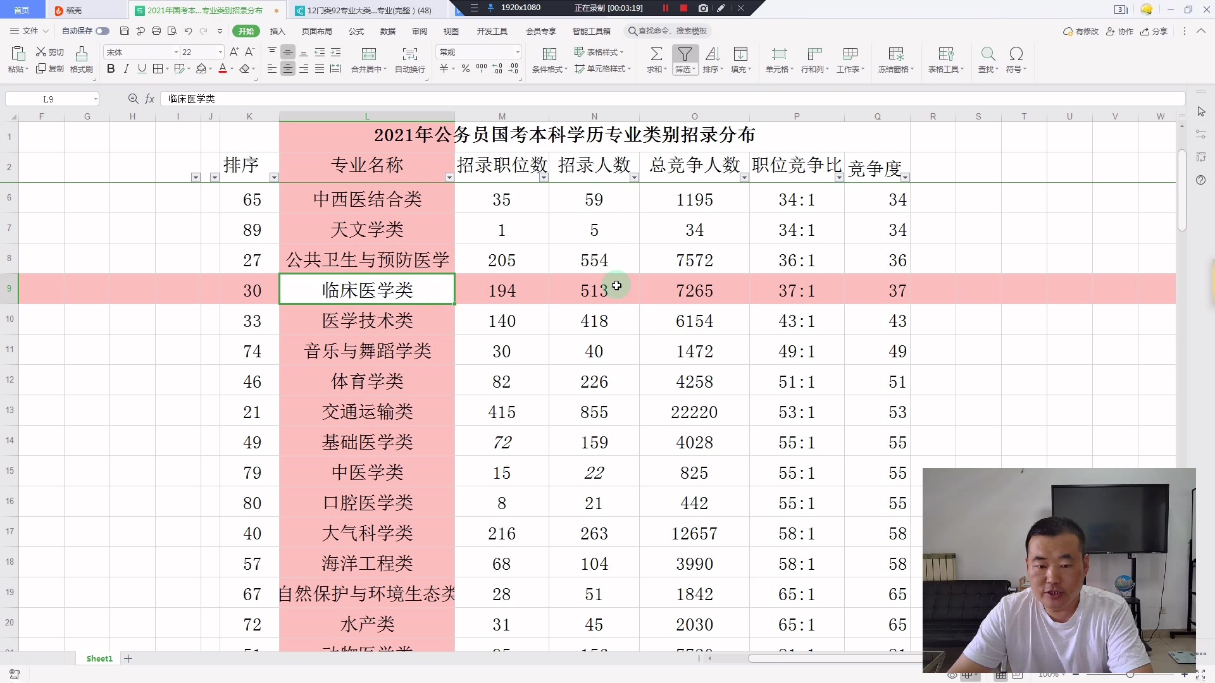Toggle middle vertical alignment
Screen dimensions: 1215x683
pyautogui.click(x=288, y=52)
